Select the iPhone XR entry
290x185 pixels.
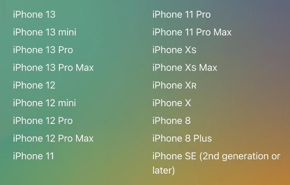174,85
